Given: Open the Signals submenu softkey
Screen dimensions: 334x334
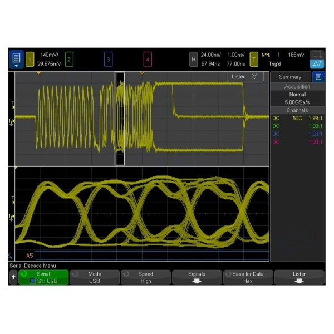Looking at the screenshot, I should pos(197,277).
